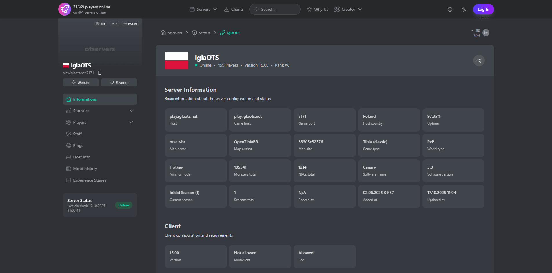Open the Why Us link
This screenshot has width=552, height=273.
point(318,9)
